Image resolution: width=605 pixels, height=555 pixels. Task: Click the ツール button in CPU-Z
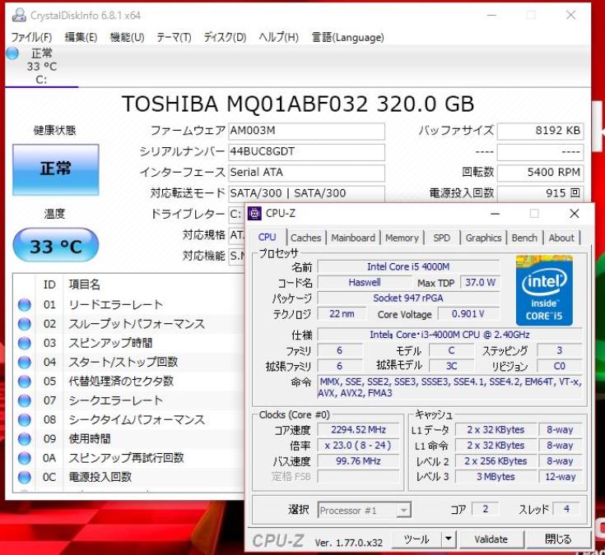pos(417,539)
